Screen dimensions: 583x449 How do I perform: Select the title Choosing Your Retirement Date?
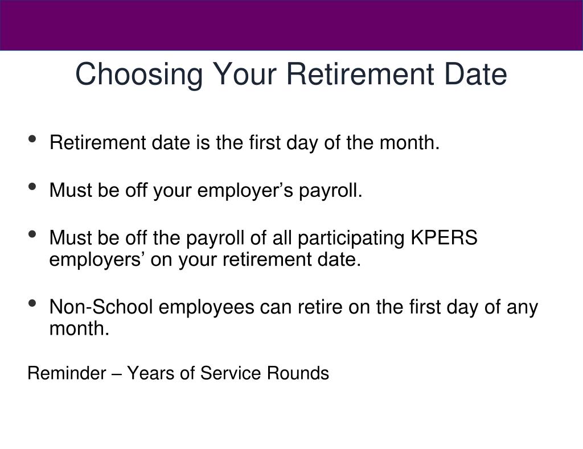click(x=291, y=75)
